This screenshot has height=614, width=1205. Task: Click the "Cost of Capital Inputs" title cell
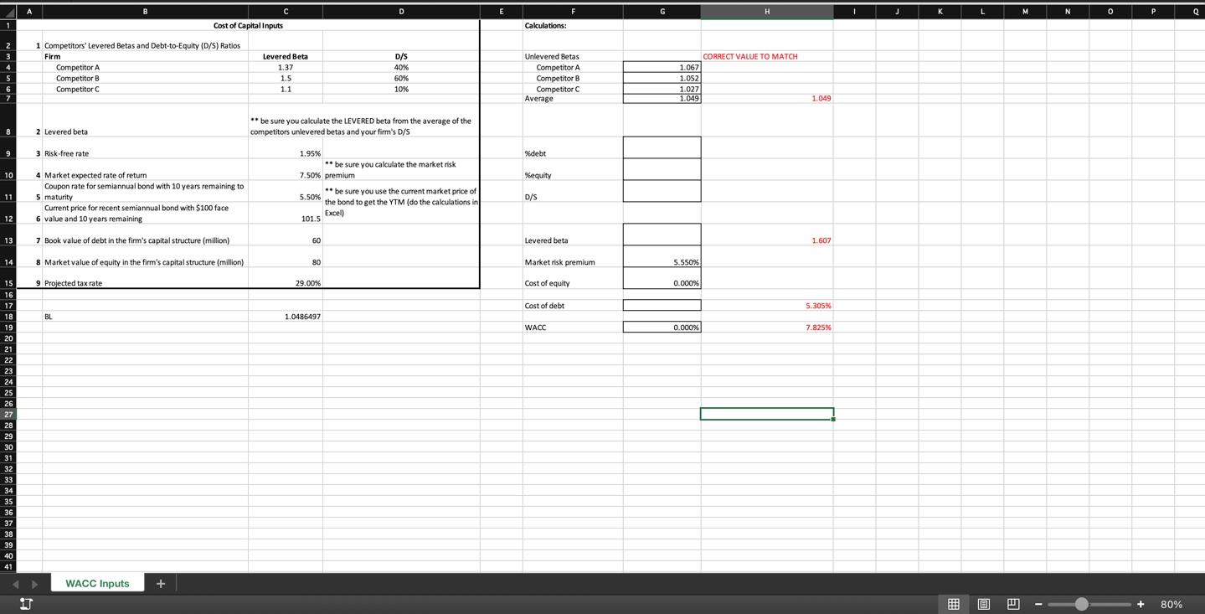pyautogui.click(x=248, y=25)
